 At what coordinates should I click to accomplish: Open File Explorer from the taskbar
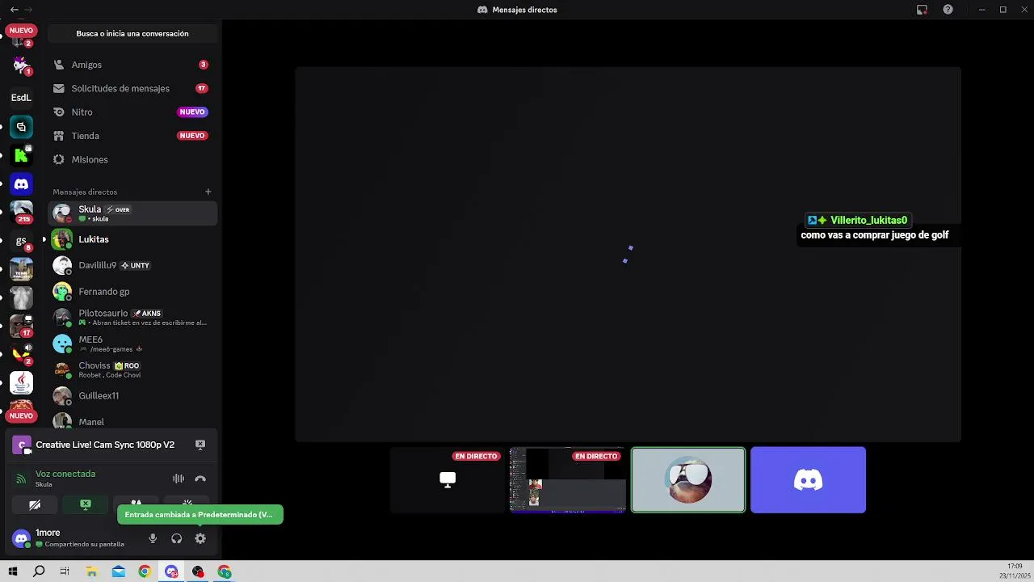92,571
